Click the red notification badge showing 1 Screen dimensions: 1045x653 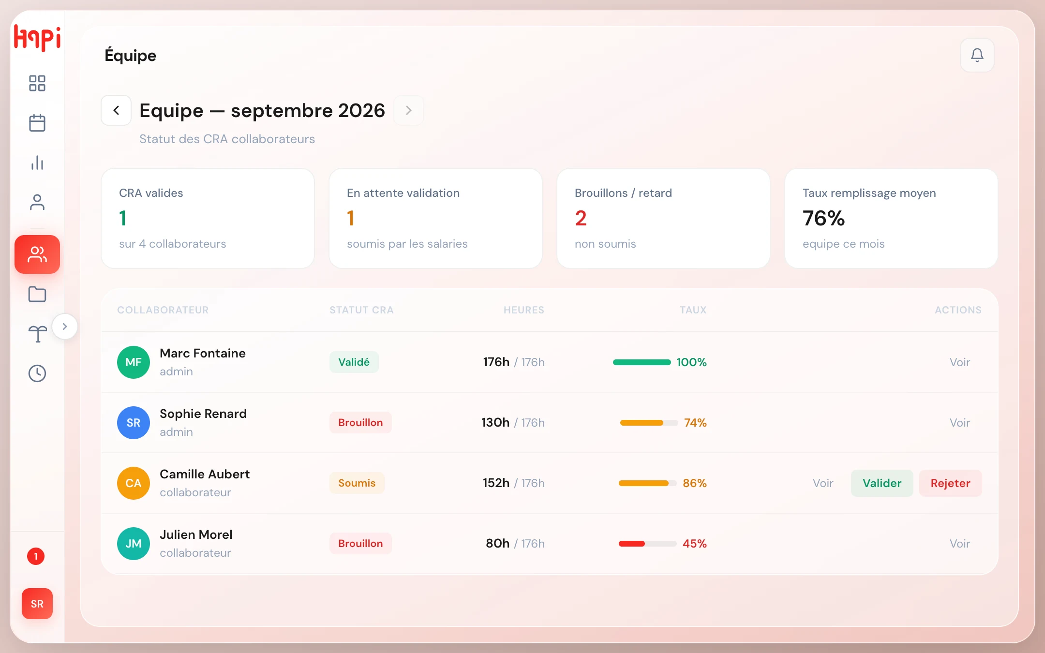pos(36,556)
